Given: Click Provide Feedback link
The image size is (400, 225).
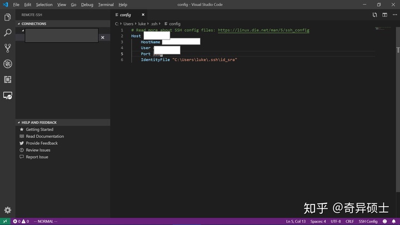Looking at the screenshot, I should [x=42, y=143].
